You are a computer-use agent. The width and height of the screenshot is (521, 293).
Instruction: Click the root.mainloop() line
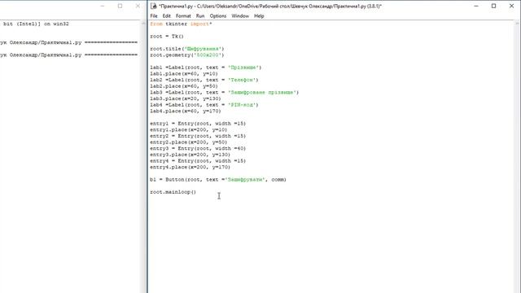click(173, 192)
